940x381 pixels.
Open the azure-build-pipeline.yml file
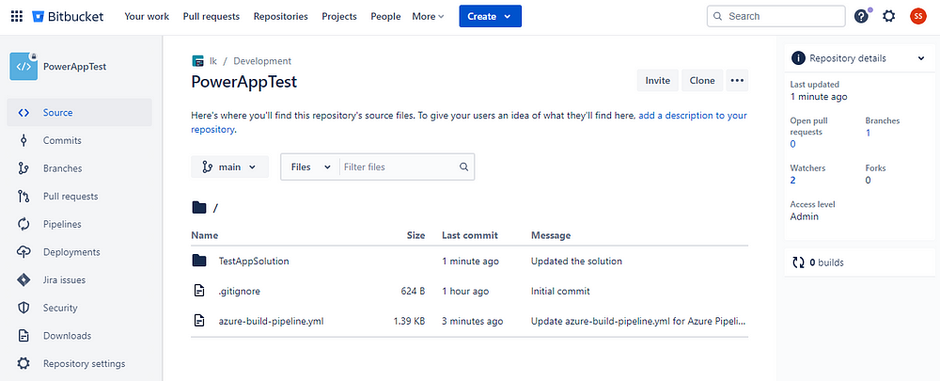pyautogui.click(x=271, y=321)
